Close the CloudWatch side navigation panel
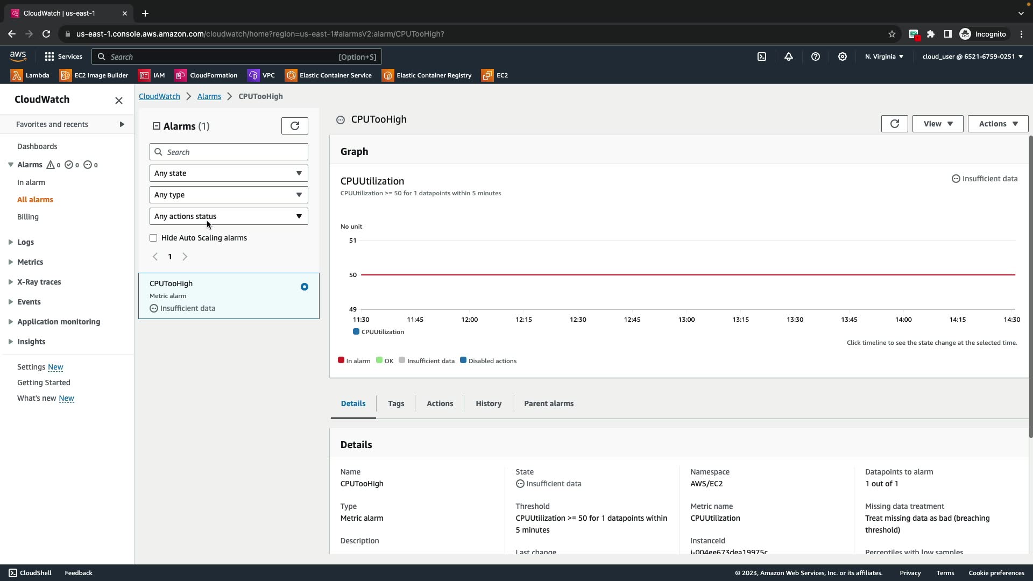The width and height of the screenshot is (1033, 581). 119,101
